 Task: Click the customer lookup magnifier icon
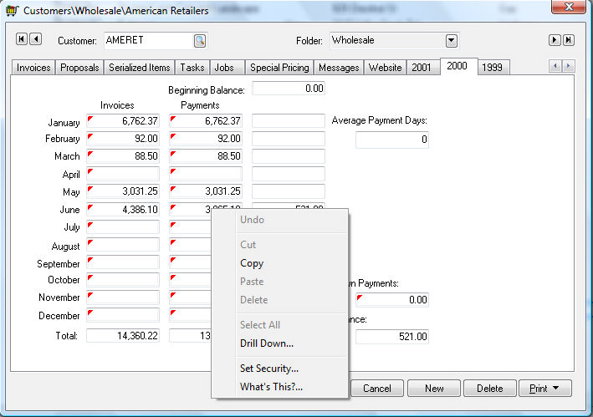(200, 40)
